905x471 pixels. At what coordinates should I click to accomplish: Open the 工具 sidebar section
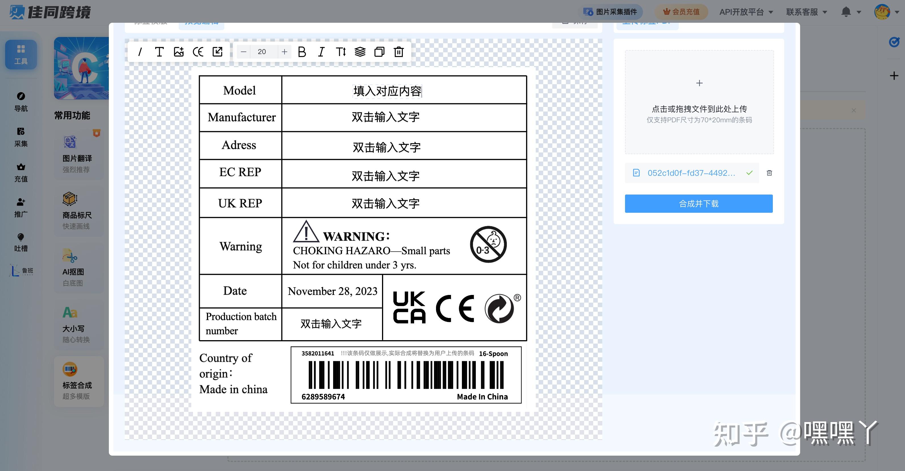coord(20,55)
